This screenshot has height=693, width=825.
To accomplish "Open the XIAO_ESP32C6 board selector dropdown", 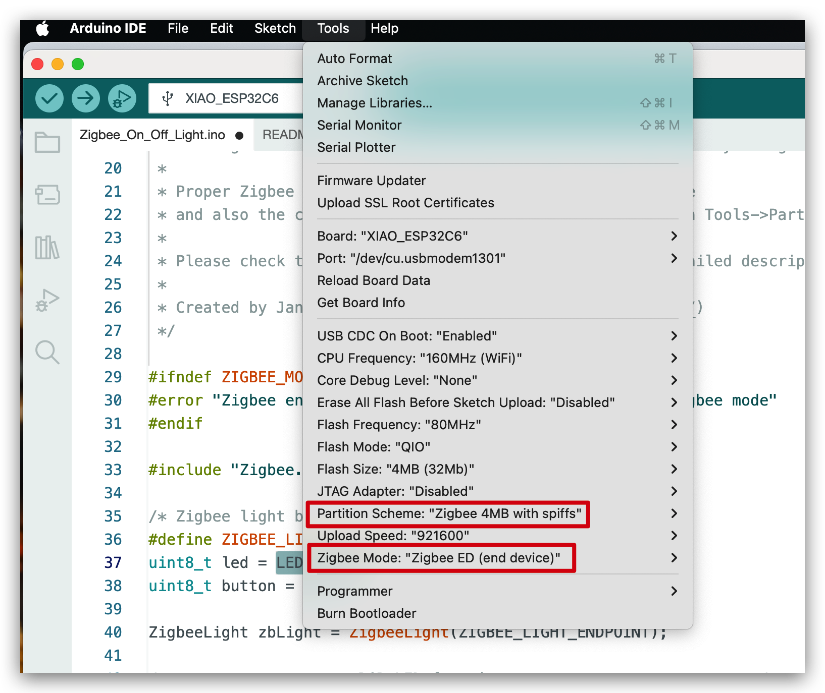I will 226,98.
